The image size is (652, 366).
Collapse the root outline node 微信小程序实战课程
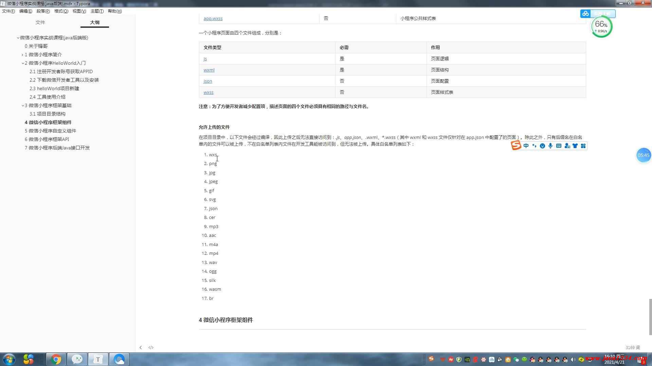point(18,38)
